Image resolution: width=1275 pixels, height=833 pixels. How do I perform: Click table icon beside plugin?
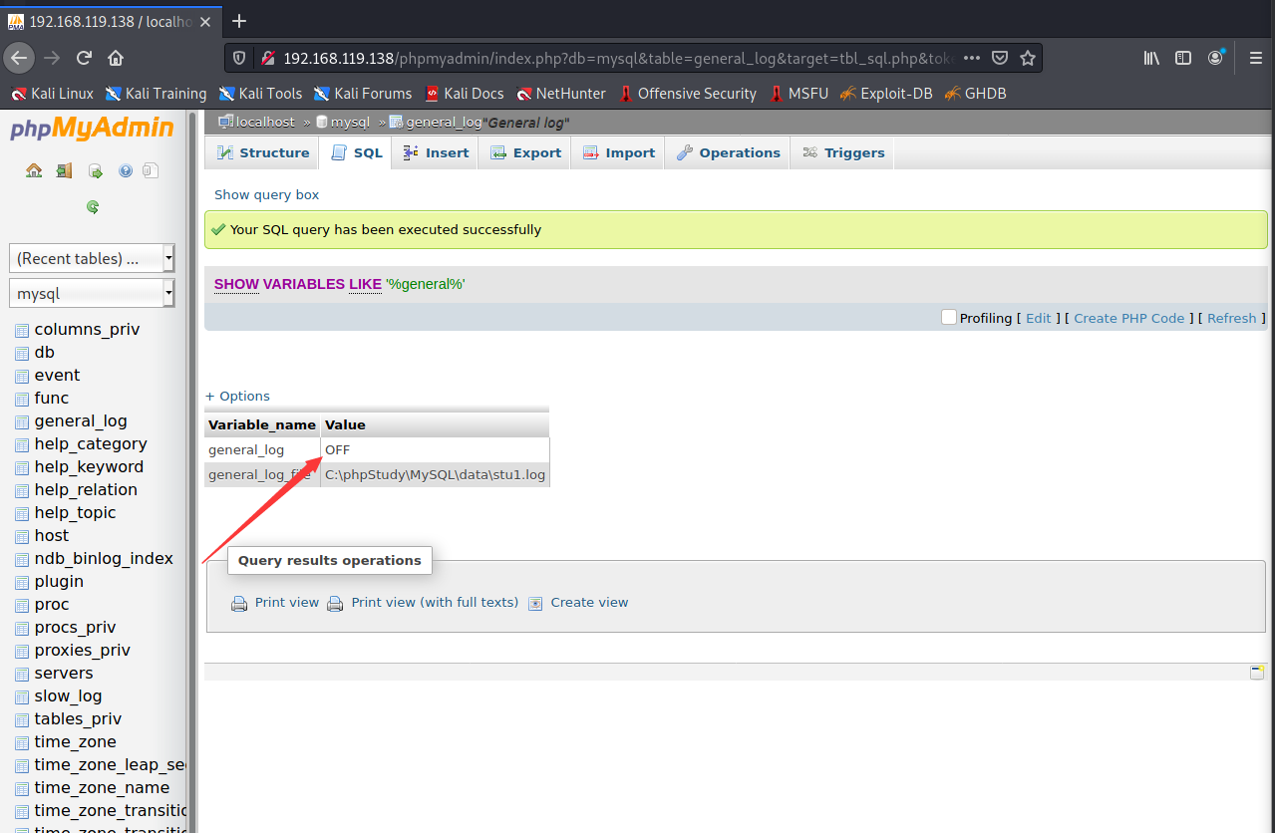click(22, 582)
